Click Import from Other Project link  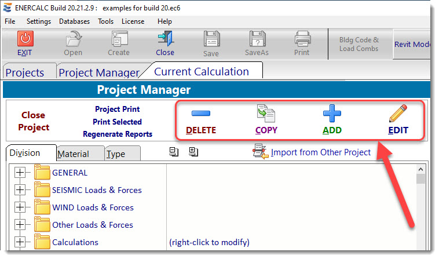pos(320,152)
